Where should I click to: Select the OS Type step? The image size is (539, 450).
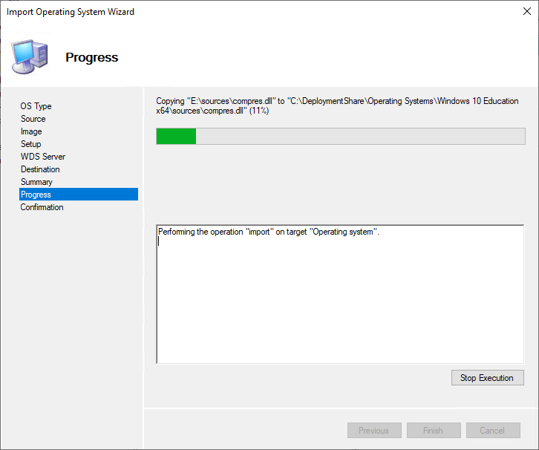[x=36, y=106]
